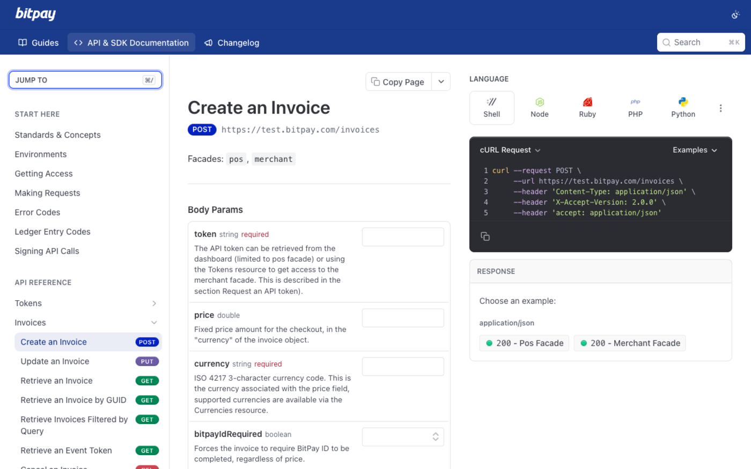Image resolution: width=751 pixels, height=469 pixels.
Task: Open the Guides tab
Action: pos(38,42)
